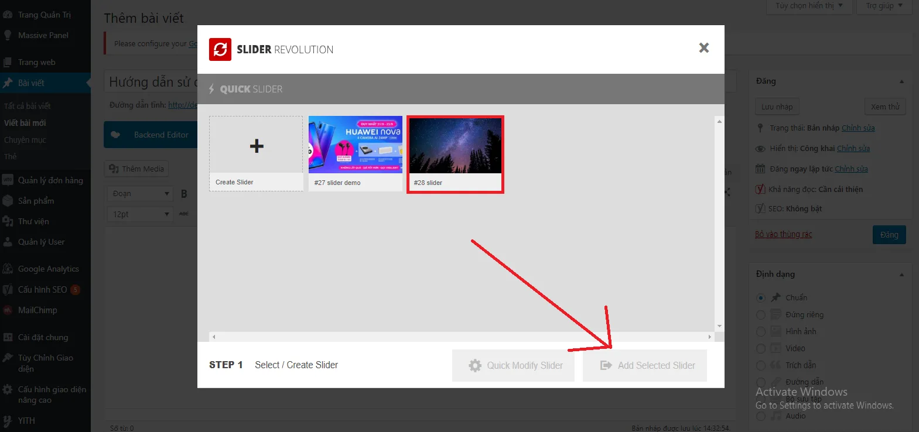The height and width of the screenshot is (432, 919).
Task: Click the calendar icon beside Đăng ngay
Action: [760, 169]
